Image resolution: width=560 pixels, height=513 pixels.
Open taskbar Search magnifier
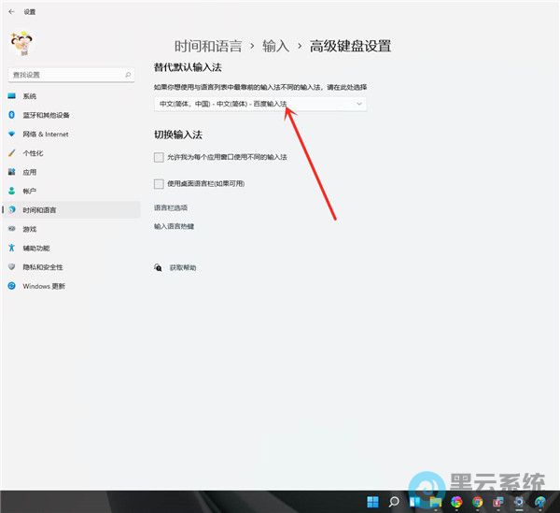point(394,502)
